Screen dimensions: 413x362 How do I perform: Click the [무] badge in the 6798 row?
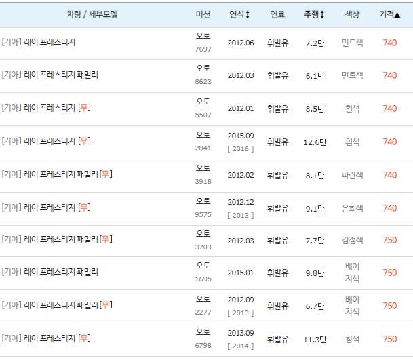[x=84, y=338]
